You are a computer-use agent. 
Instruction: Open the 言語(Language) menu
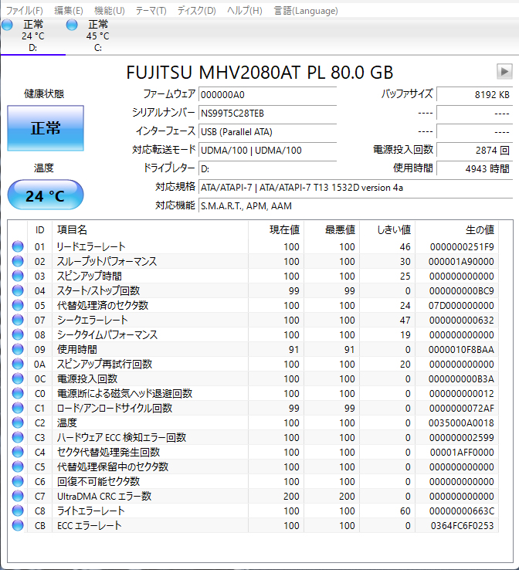[306, 10]
